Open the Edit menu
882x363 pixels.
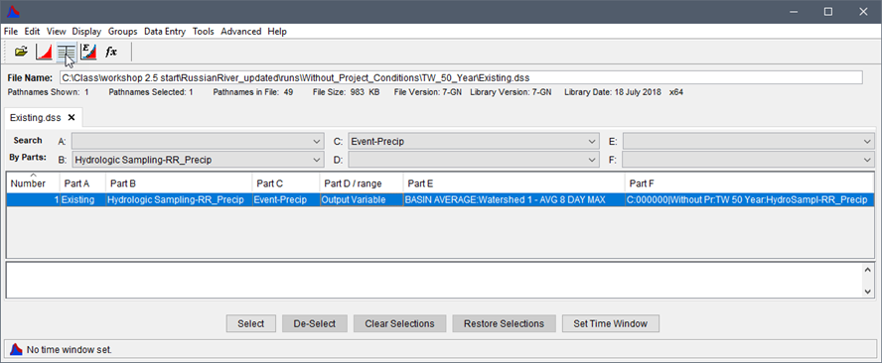pos(32,32)
